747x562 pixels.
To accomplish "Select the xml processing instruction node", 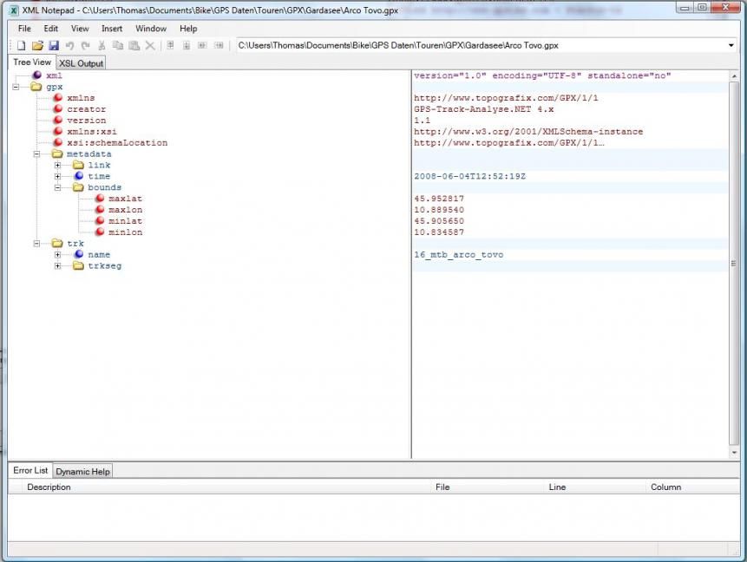I will click(x=54, y=76).
